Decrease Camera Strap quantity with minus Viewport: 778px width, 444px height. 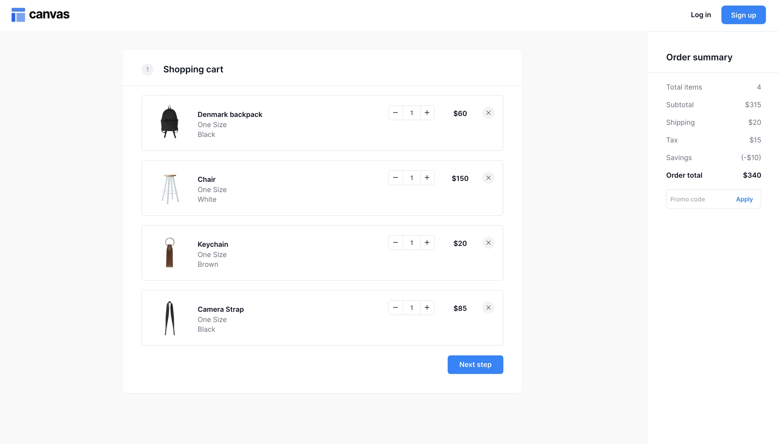click(x=395, y=307)
